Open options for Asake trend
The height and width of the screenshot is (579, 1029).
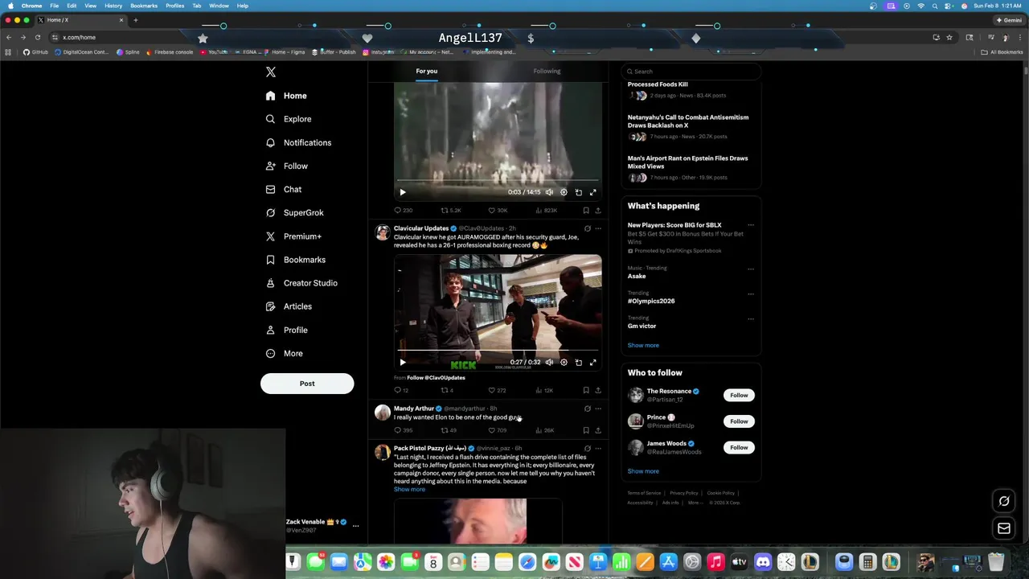tap(750, 268)
